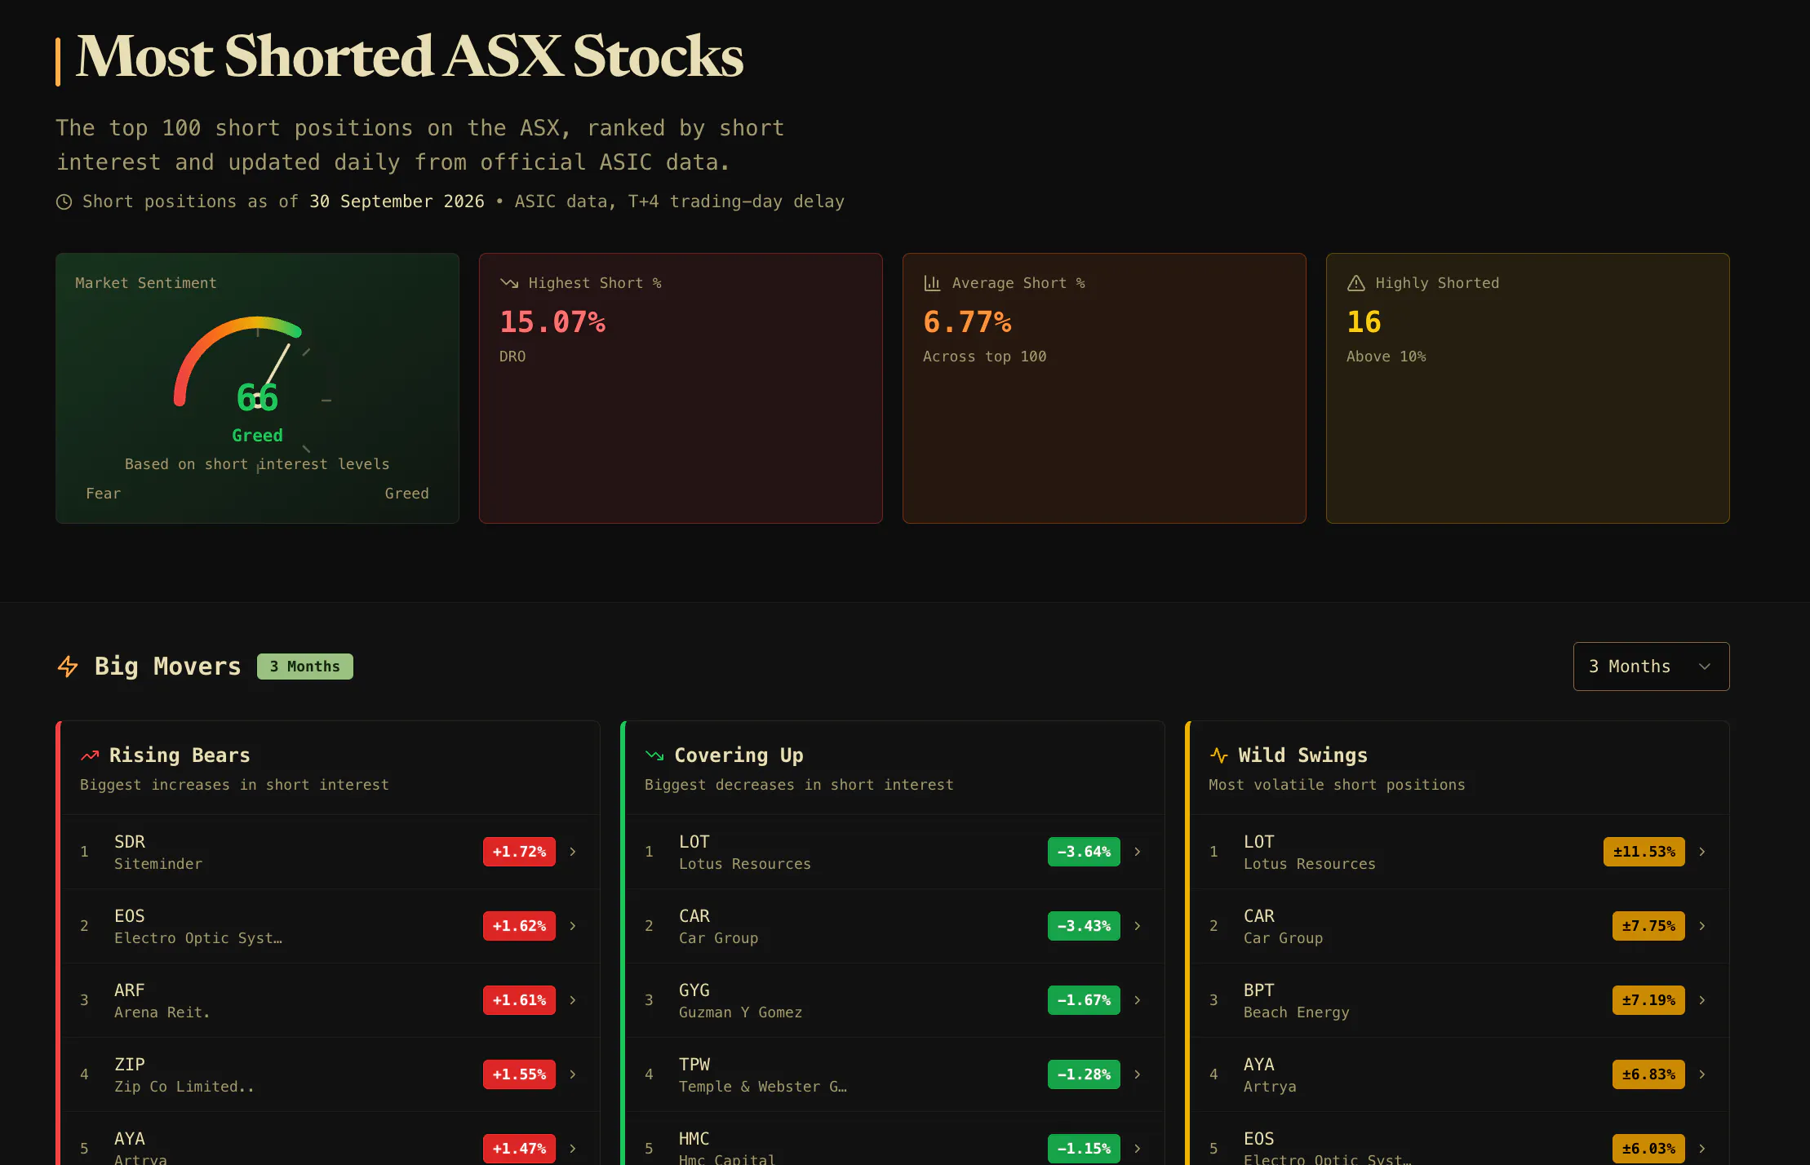Open EOS Electro Optic Syst link in Rising Bears
1810x1165 pixels.
point(331,926)
